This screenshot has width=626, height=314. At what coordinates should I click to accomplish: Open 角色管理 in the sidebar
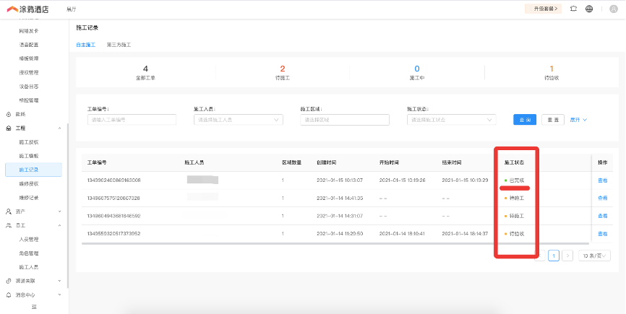pyautogui.click(x=29, y=253)
